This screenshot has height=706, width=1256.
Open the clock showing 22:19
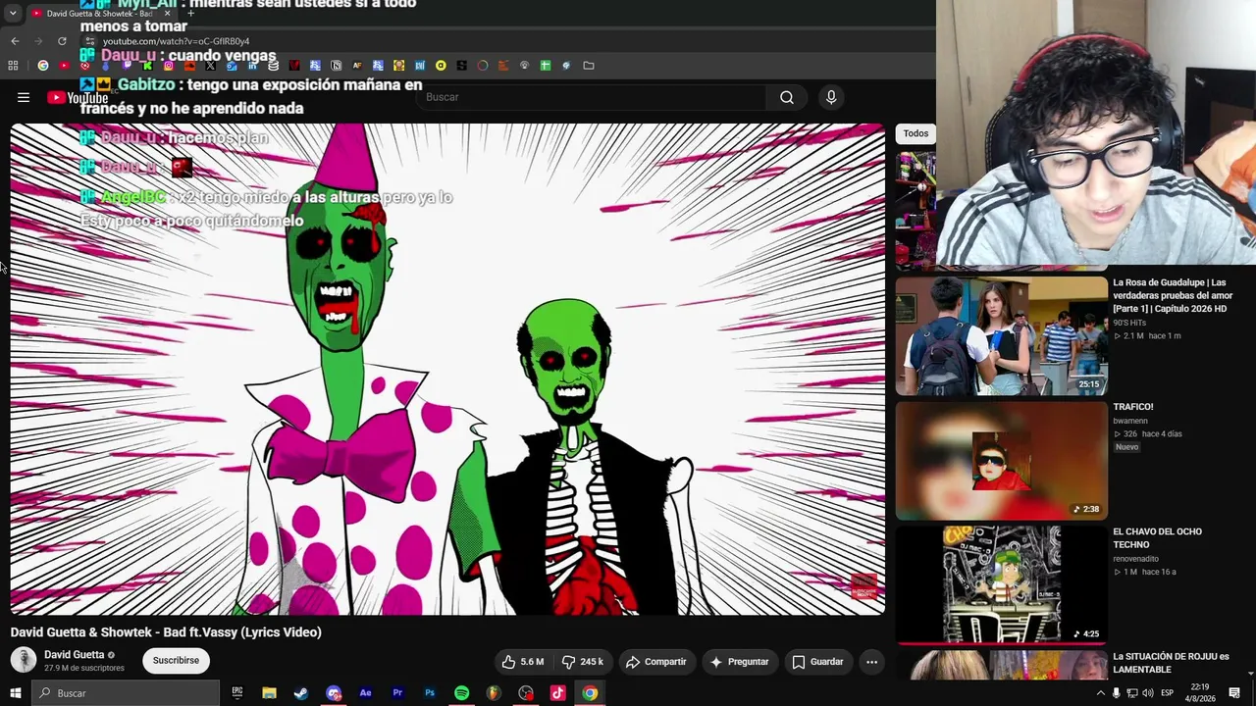coord(1200,692)
